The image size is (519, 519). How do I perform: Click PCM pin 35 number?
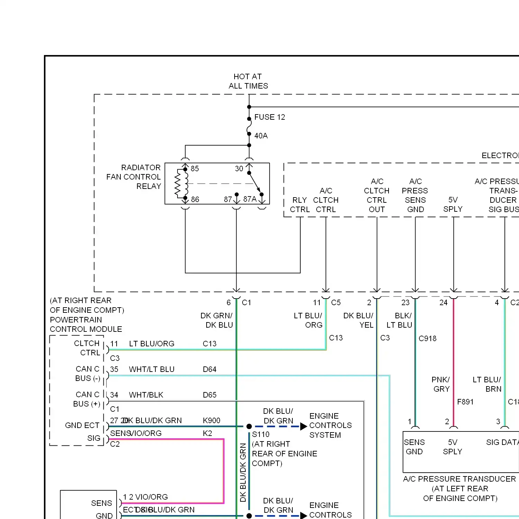(x=114, y=369)
